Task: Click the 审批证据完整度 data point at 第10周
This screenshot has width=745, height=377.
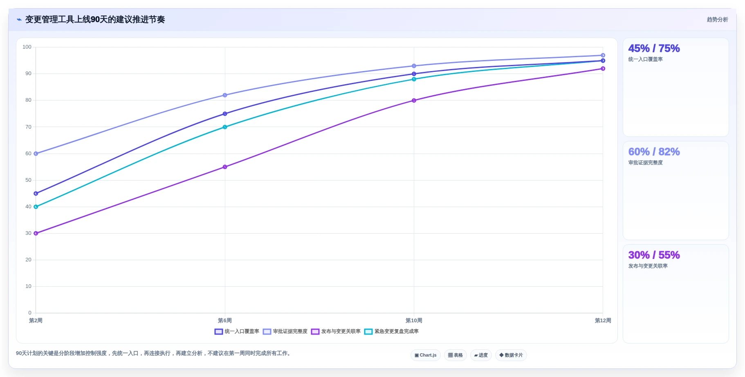Action: coord(414,66)
